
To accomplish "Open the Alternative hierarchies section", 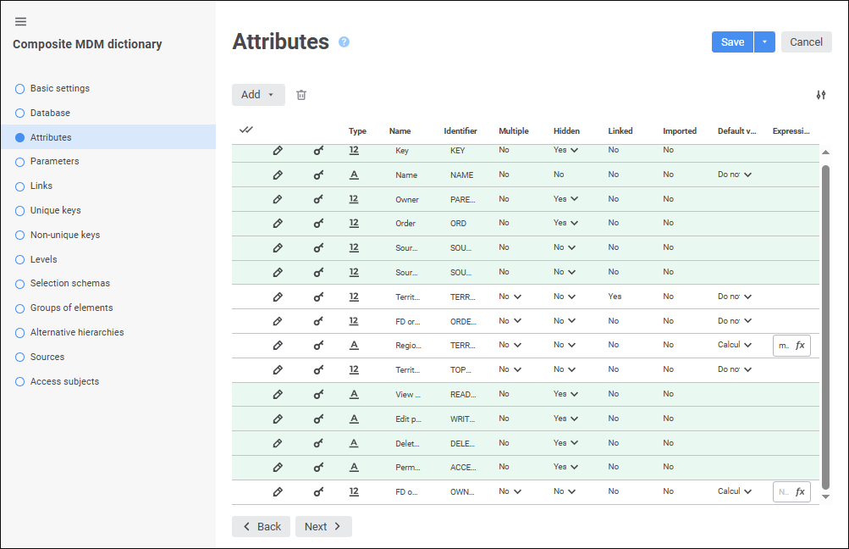I will coord(77,332).
